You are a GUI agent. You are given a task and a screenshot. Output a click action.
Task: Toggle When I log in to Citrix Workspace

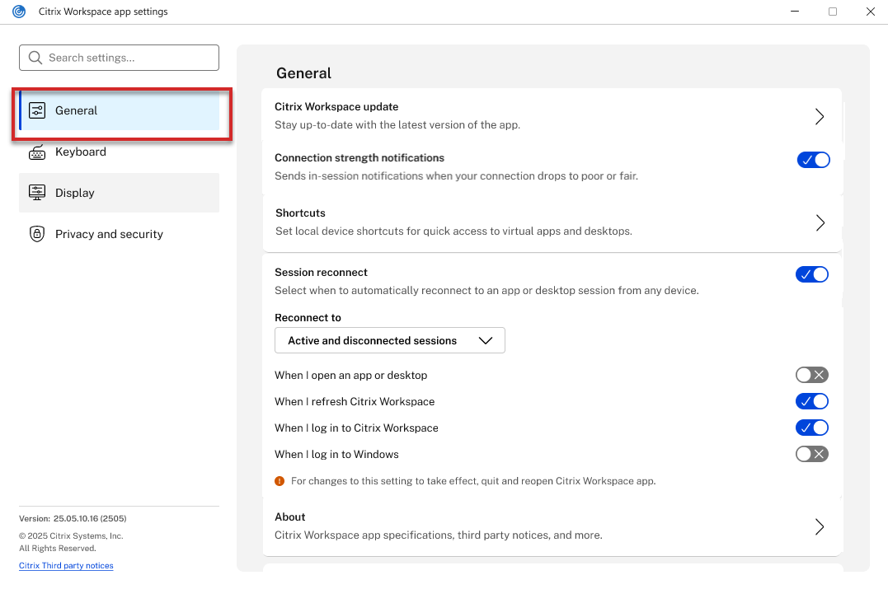(812, 428)
